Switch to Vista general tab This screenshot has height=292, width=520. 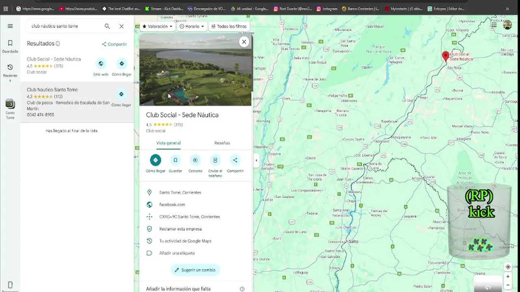[168, 143]
